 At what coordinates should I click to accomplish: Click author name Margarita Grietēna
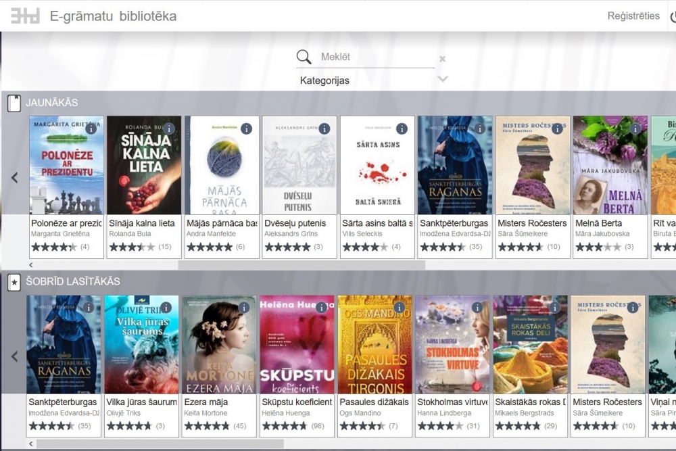pos(60,234)
